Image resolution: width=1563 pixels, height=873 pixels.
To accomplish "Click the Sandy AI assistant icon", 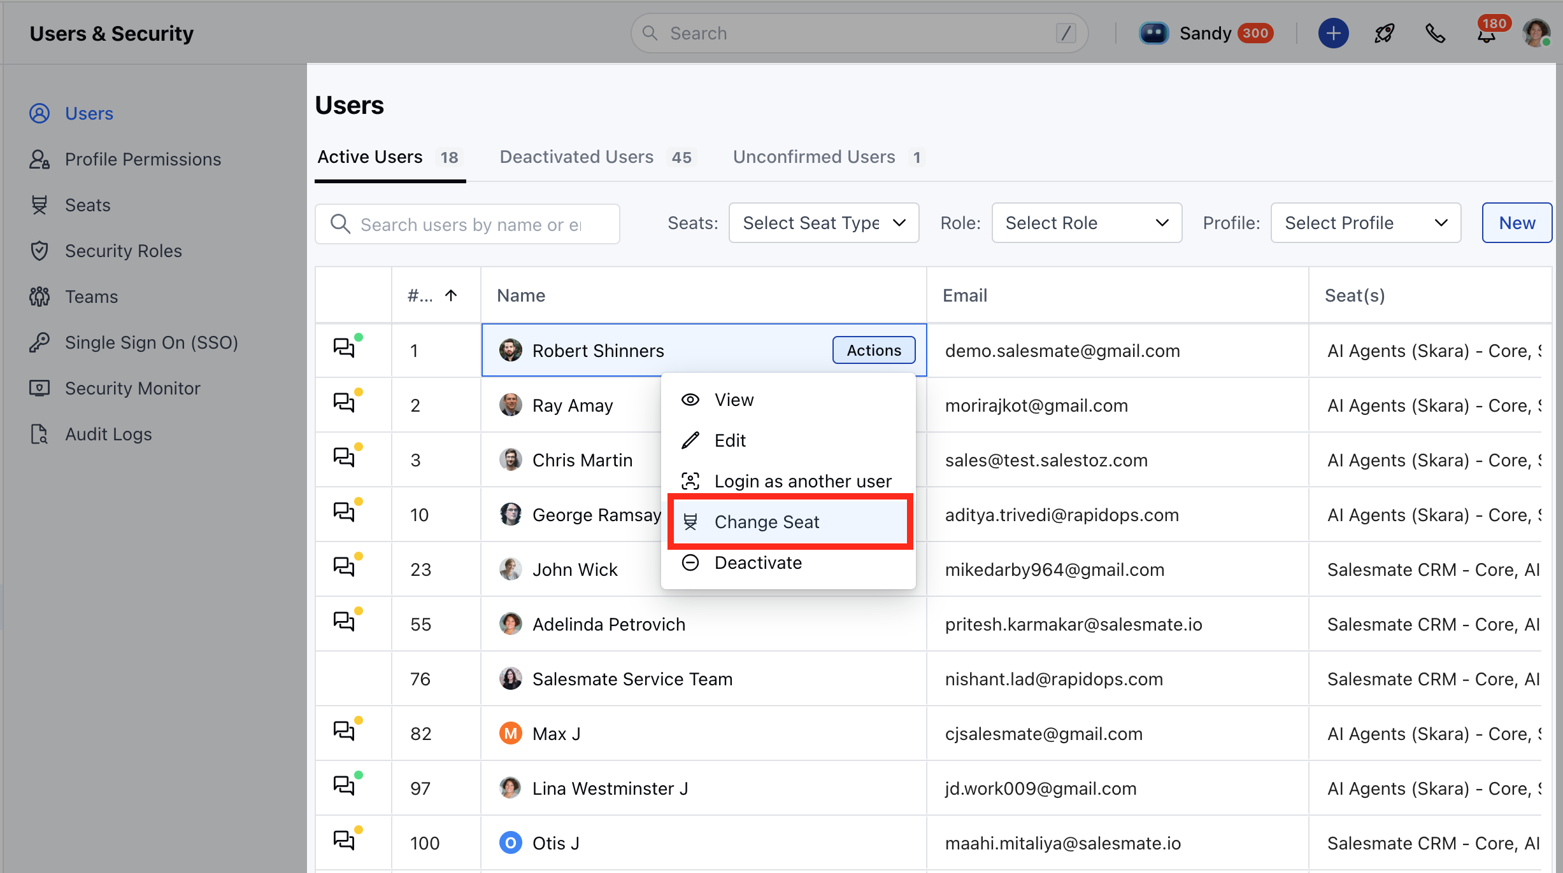I will (1153, 33).
